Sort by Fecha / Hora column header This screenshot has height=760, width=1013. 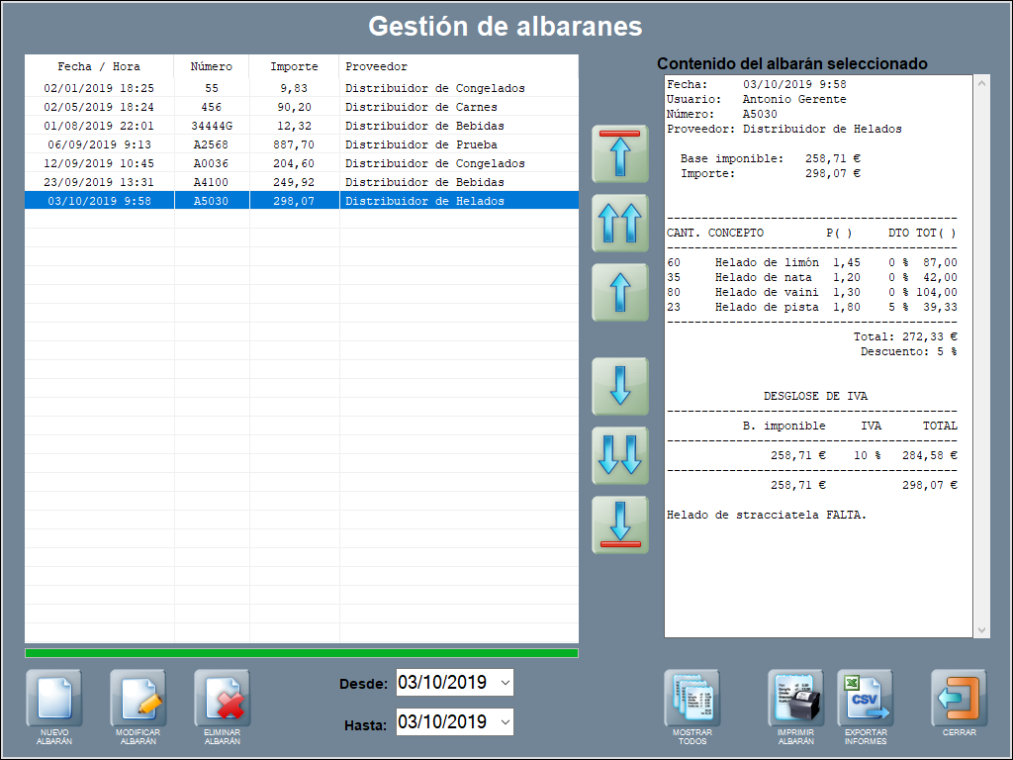99,66
